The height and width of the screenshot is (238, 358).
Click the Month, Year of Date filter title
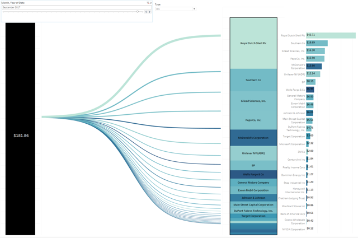13,3
